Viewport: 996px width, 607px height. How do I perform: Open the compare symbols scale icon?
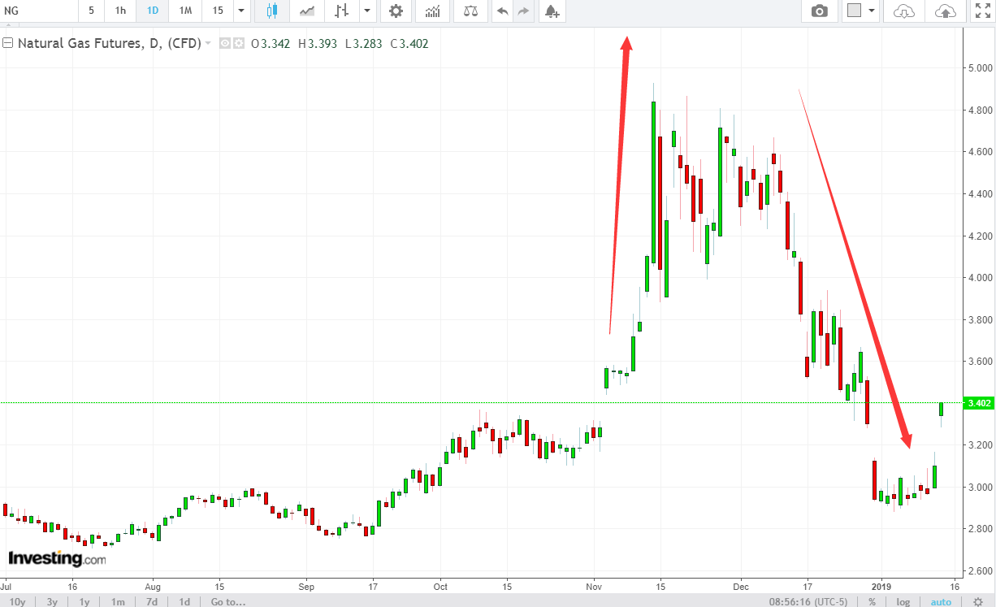(x=470, y=11)
